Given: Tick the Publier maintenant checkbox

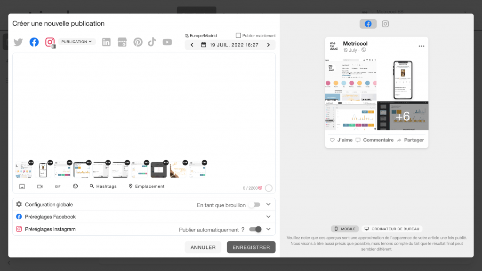Looking at the screenshot, I should 238,36.
